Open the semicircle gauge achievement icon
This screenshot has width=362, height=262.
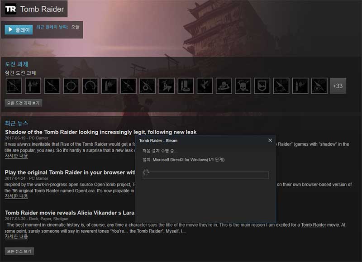[x=90, y=86]
